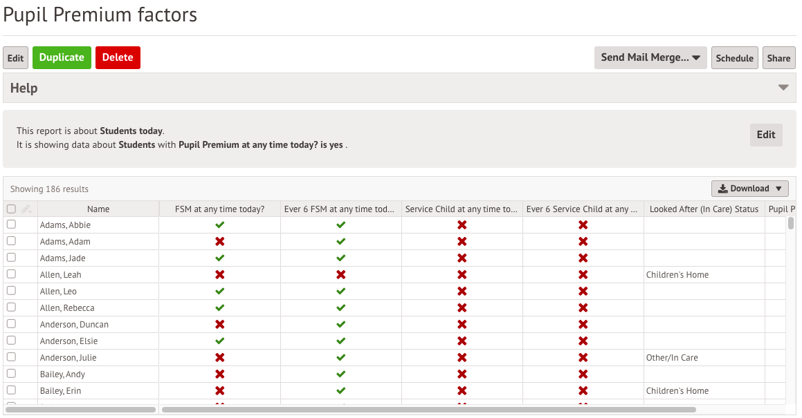Click the Edit button in report description box
Screen dimensions: 802x418
click(765, 135)
